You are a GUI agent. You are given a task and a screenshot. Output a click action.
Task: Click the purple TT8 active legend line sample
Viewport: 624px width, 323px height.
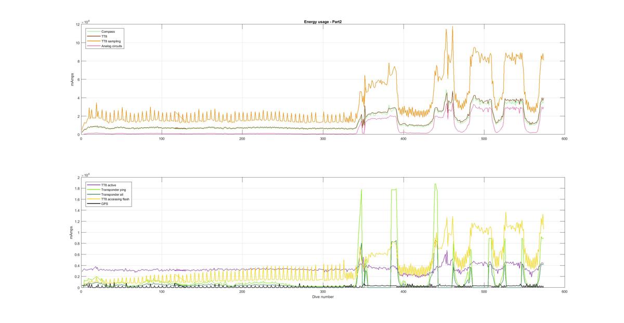[94, 185]
